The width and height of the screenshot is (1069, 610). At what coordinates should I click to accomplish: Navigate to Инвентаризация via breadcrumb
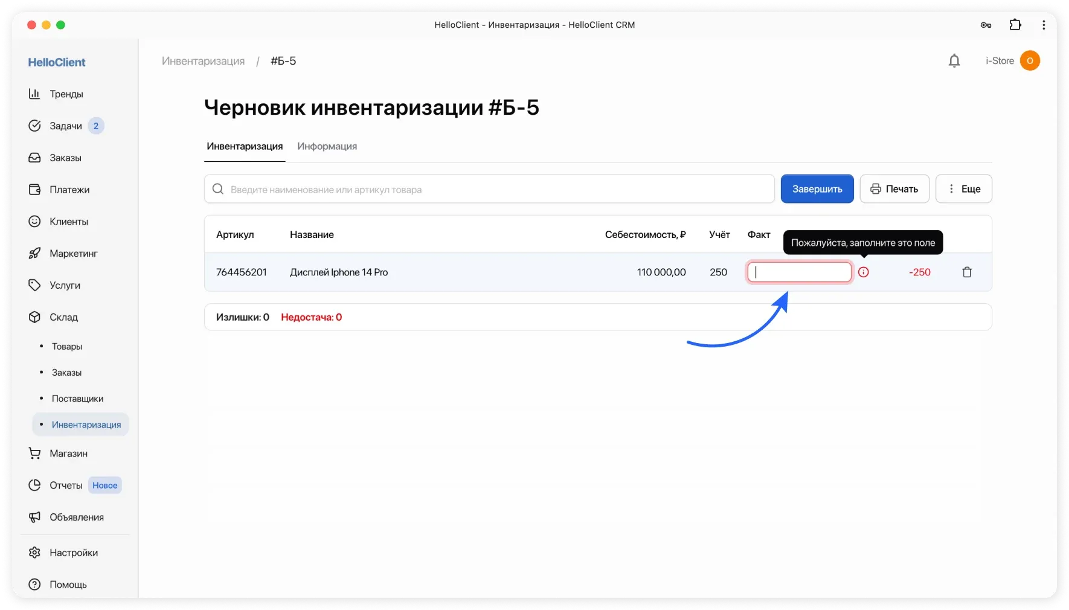[x=203, y=61]
